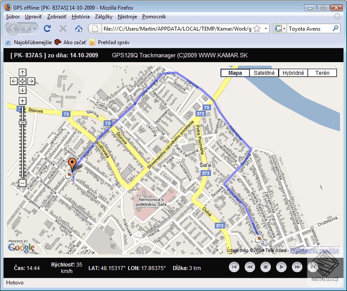Open the Záložky menu

(x=104, y=17)
